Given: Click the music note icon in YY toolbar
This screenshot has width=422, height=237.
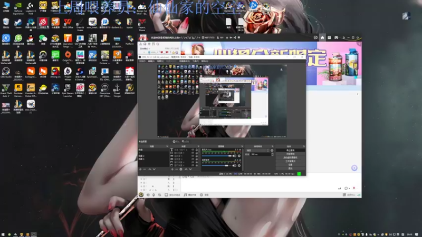Looking at the screenshot, I should click(x=185, y=195).
